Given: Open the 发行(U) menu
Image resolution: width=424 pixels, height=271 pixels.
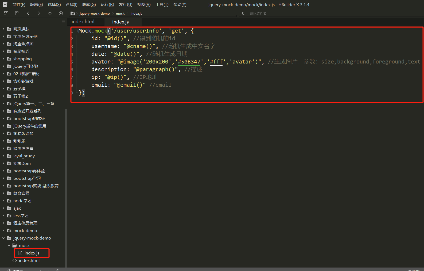Looking at the screenshot, I should [x=126, y=5].
